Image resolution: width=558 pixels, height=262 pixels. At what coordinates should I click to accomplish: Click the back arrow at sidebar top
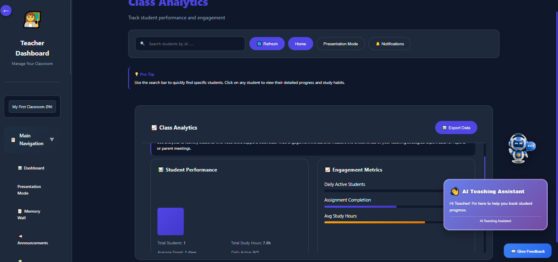click(x=6, y=10)
